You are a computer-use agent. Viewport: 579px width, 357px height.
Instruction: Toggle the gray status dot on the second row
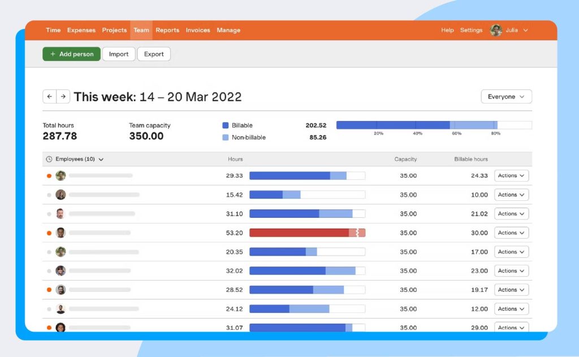point(49,195)
